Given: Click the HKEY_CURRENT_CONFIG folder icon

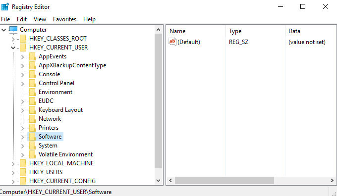Looking at the screenshot, I should pyautogui.click(x=23, y=181).
